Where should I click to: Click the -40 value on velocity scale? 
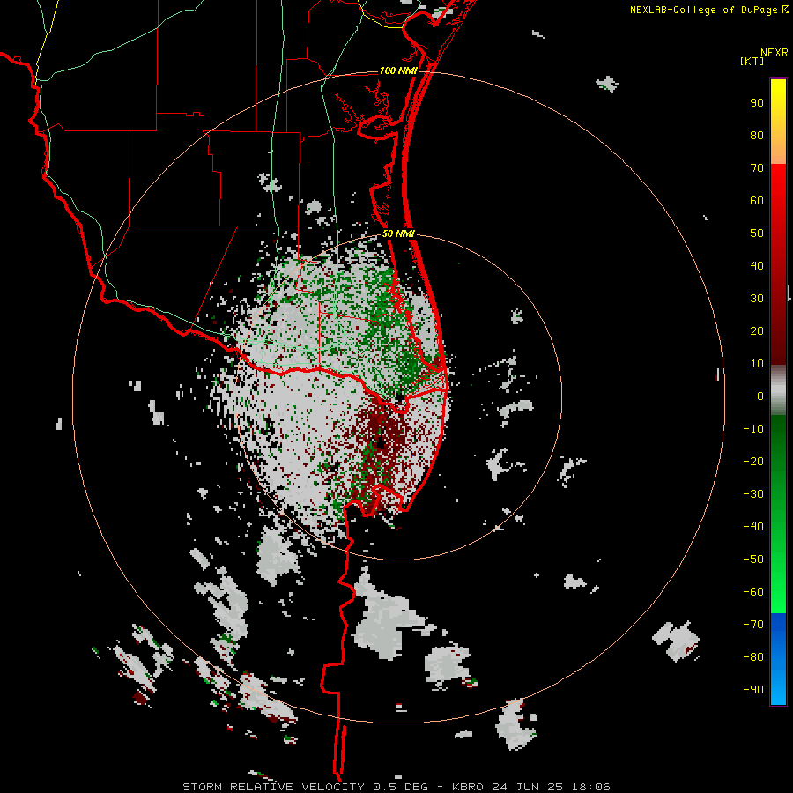[x=753, y=527]
